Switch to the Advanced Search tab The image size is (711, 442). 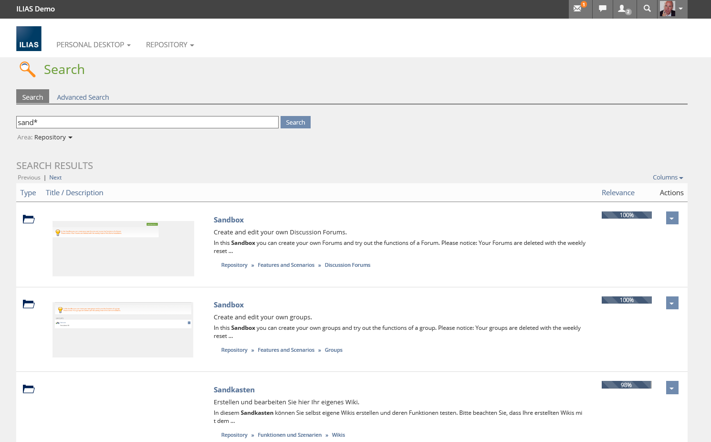click(x=83, y=97)
